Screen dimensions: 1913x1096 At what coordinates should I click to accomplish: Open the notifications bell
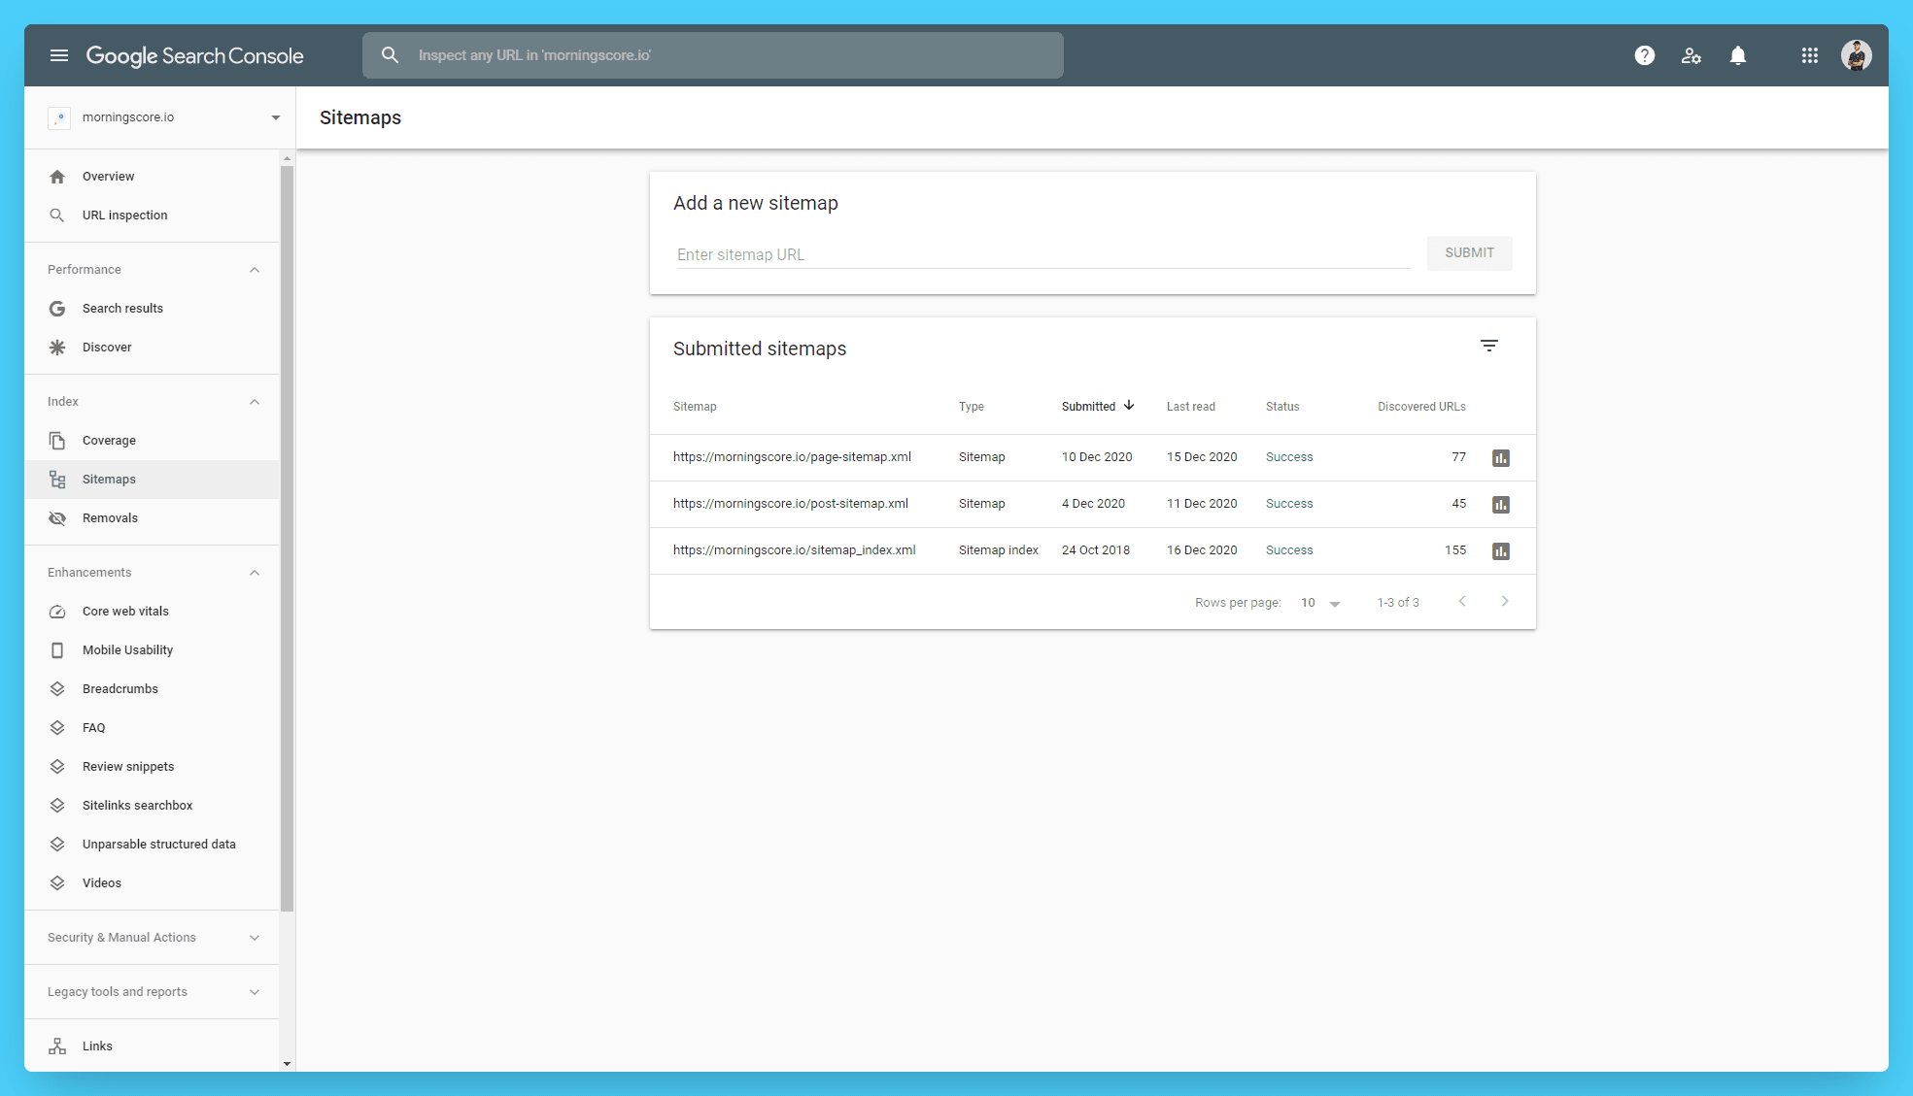(x=1737, y=55)
